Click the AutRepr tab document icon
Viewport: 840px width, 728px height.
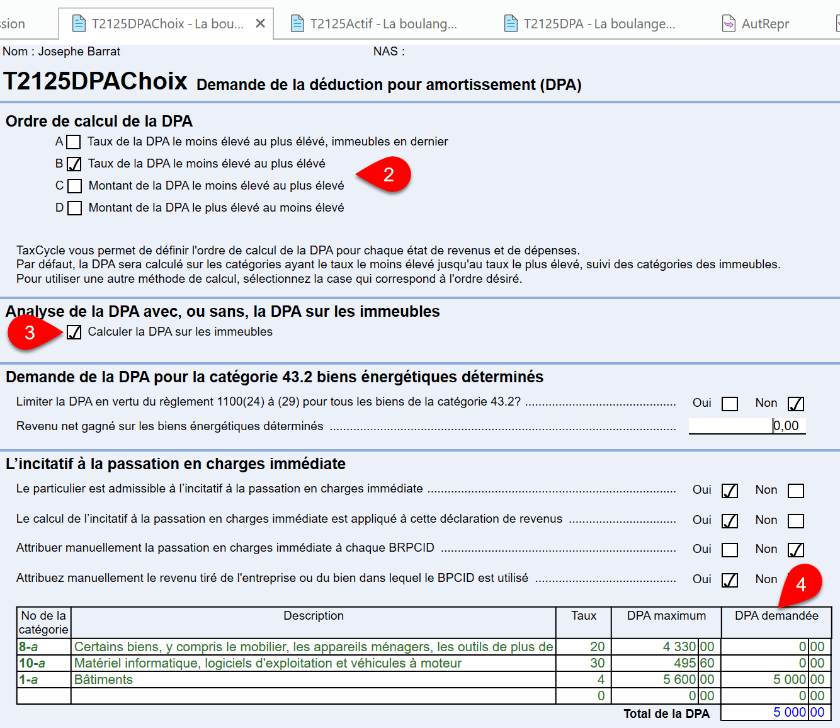729,24
